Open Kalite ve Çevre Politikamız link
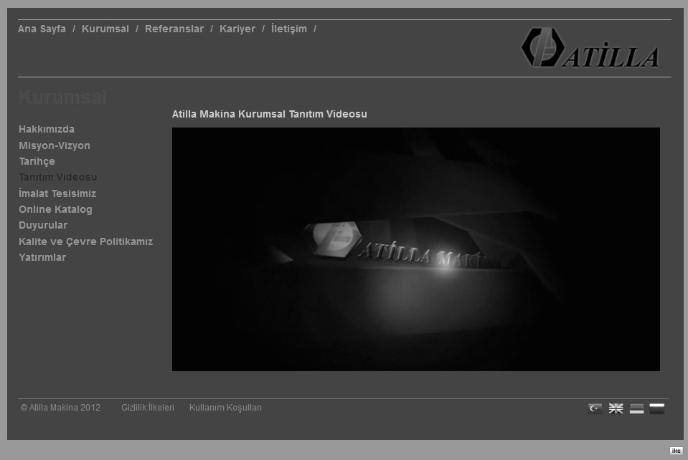688x460 pixels. (85, 241)
